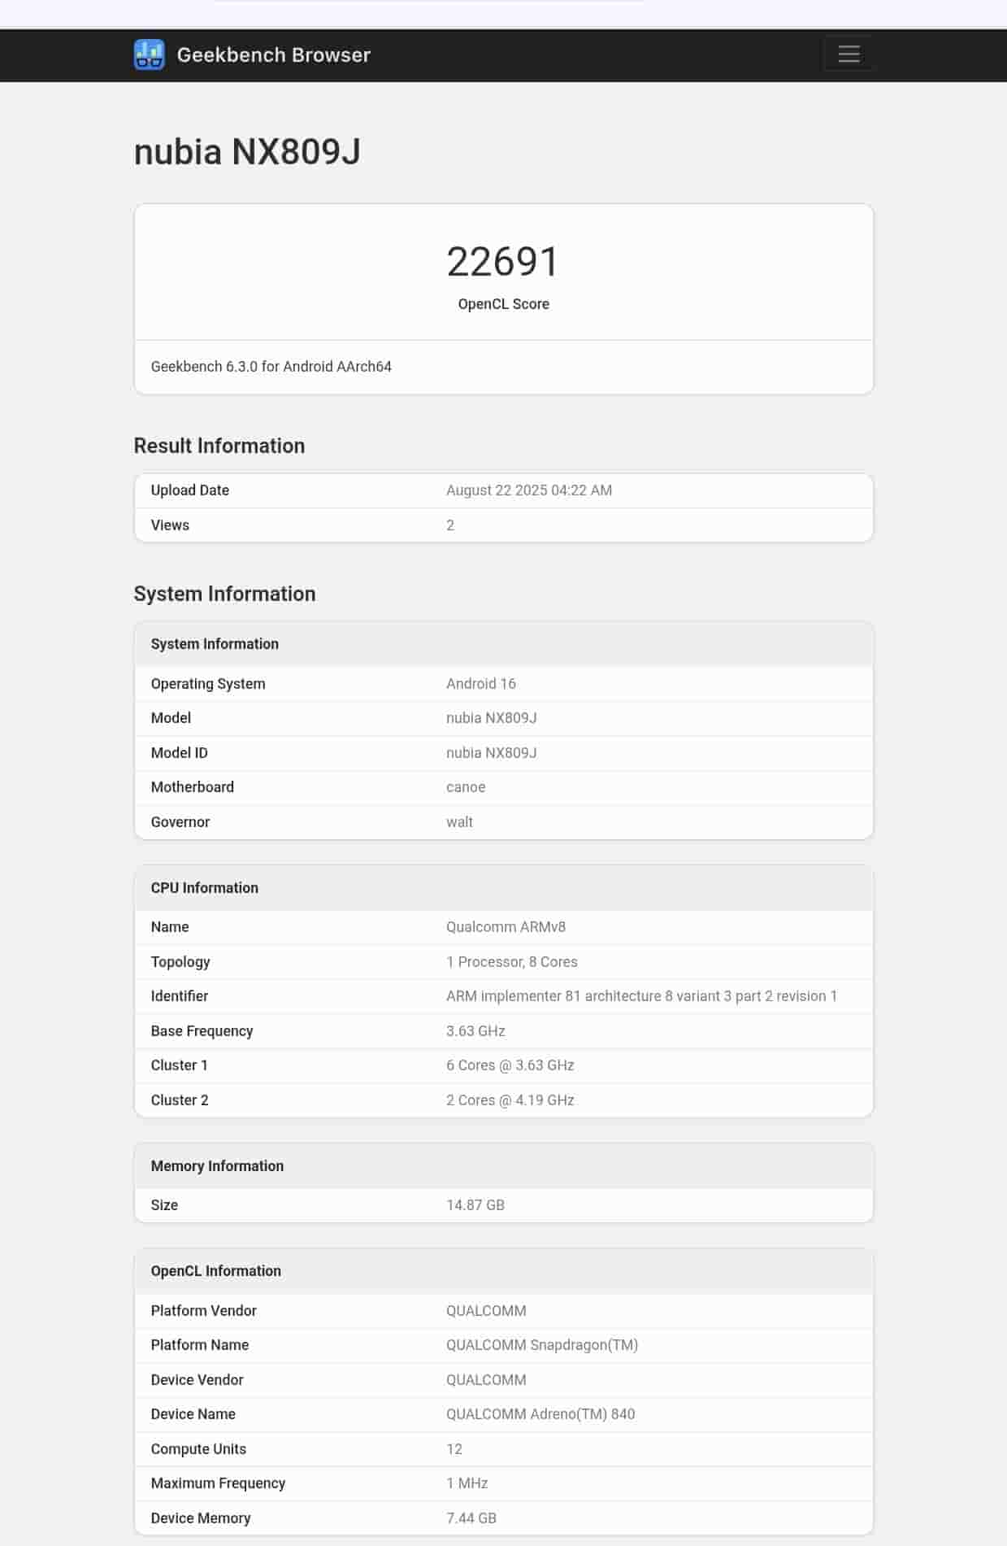Click the Motherboard value canoe

click(465, 787)
